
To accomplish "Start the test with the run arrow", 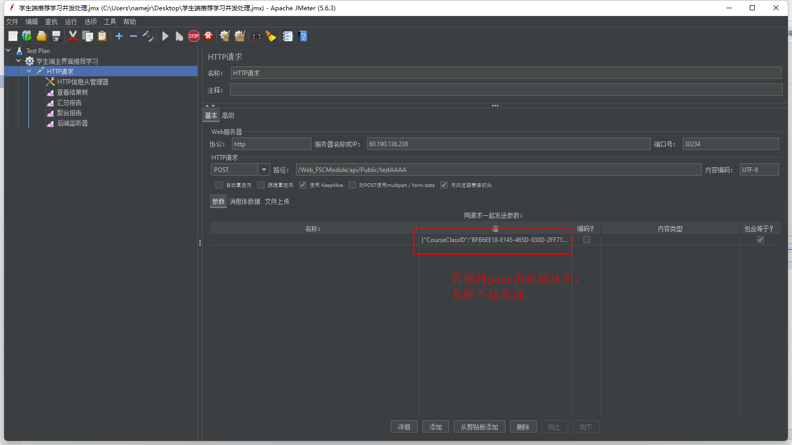I will coord(165,36).
